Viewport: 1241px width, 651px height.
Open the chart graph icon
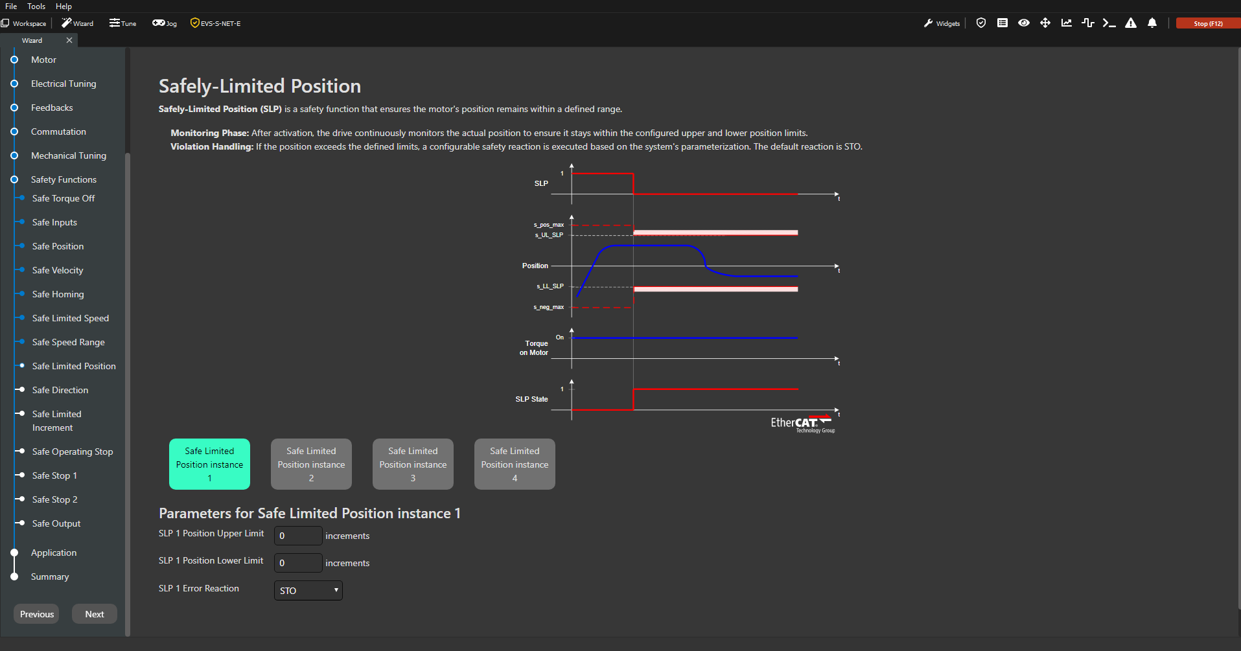(1067, 23)
